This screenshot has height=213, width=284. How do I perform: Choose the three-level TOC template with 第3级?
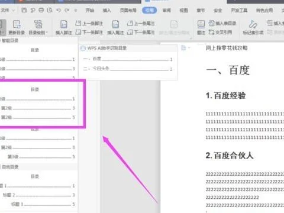click(37, 144)
